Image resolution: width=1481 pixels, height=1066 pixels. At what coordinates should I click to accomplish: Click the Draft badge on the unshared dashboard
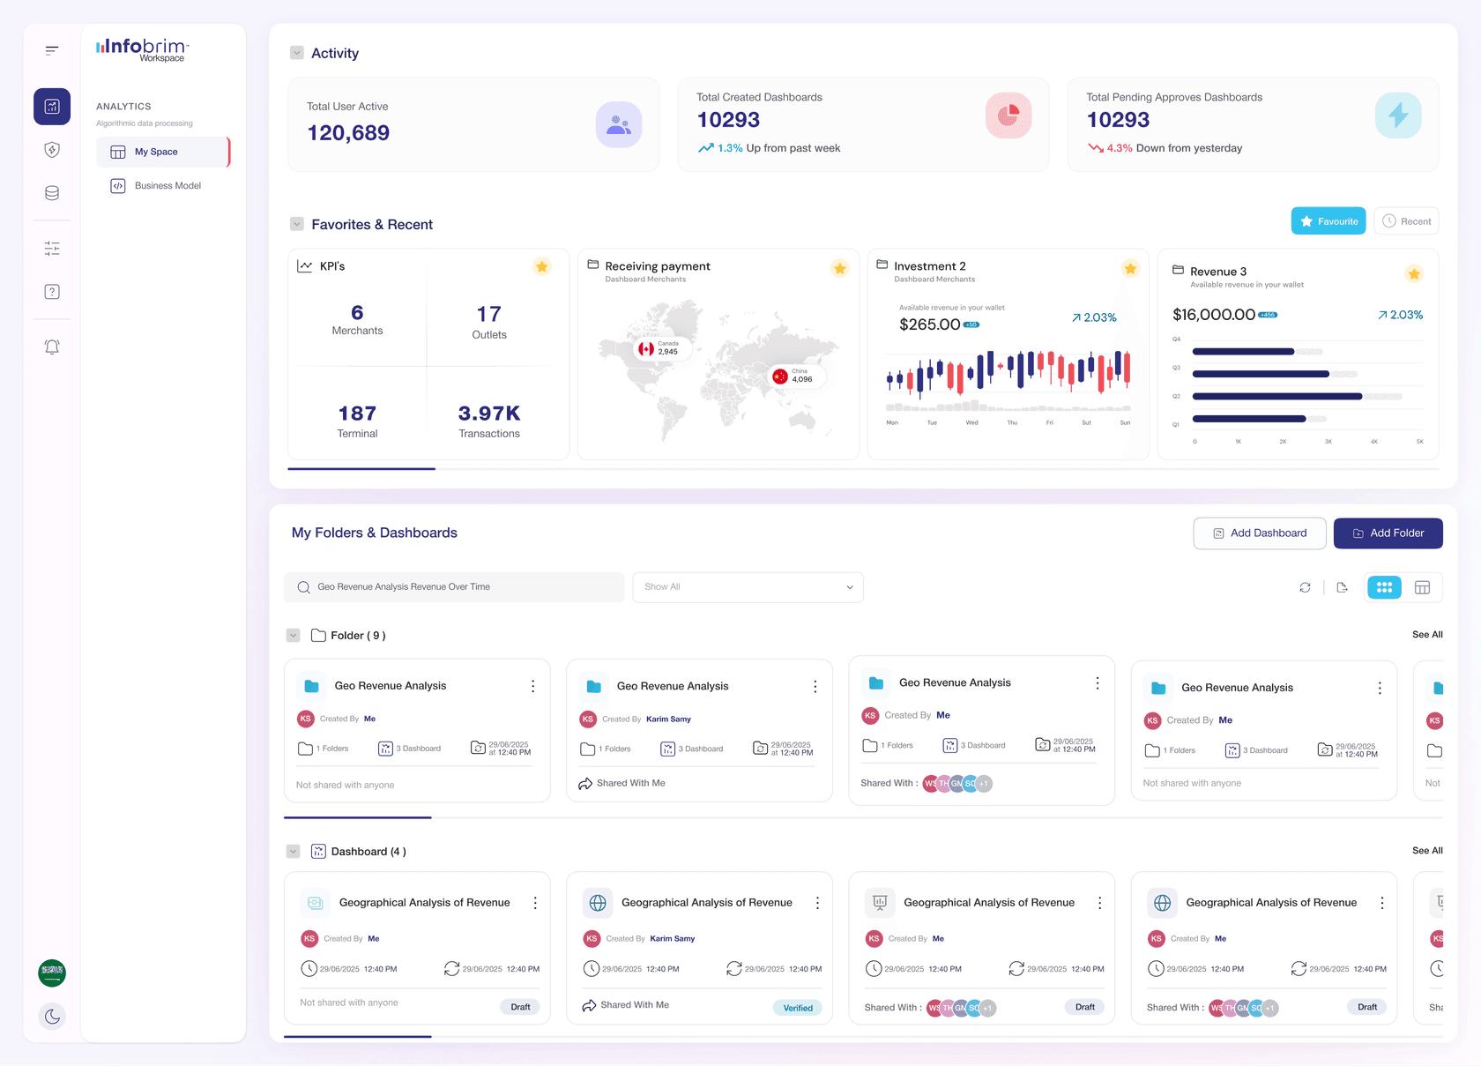[520, 1007]
